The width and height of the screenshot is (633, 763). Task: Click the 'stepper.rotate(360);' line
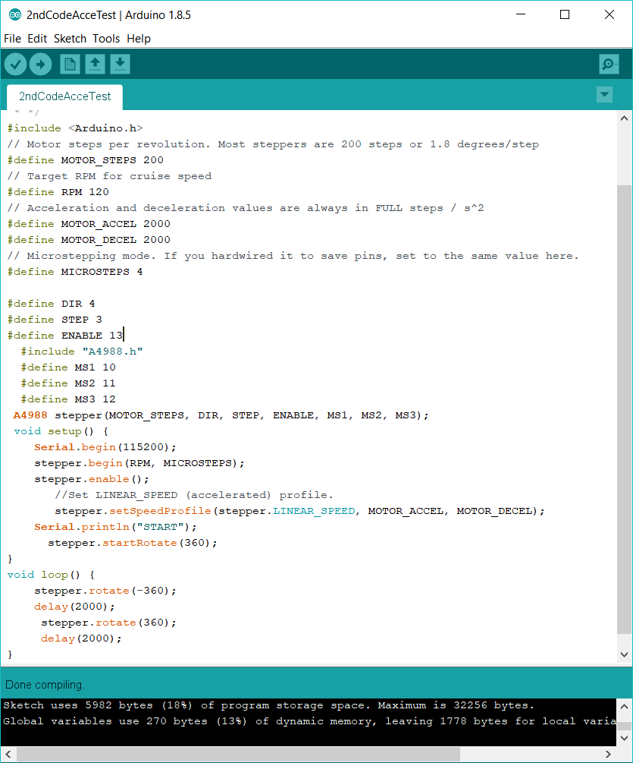pyautogui.click(x=109, y=623)
